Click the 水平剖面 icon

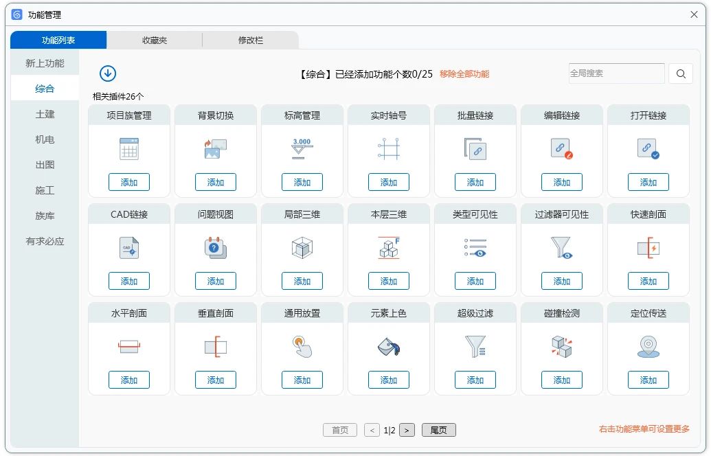(129, 347)
